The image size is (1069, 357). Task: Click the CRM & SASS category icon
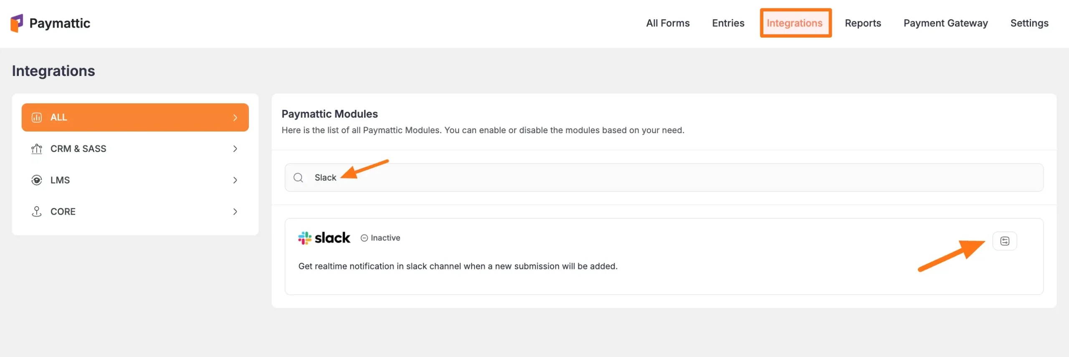point(37,149)
